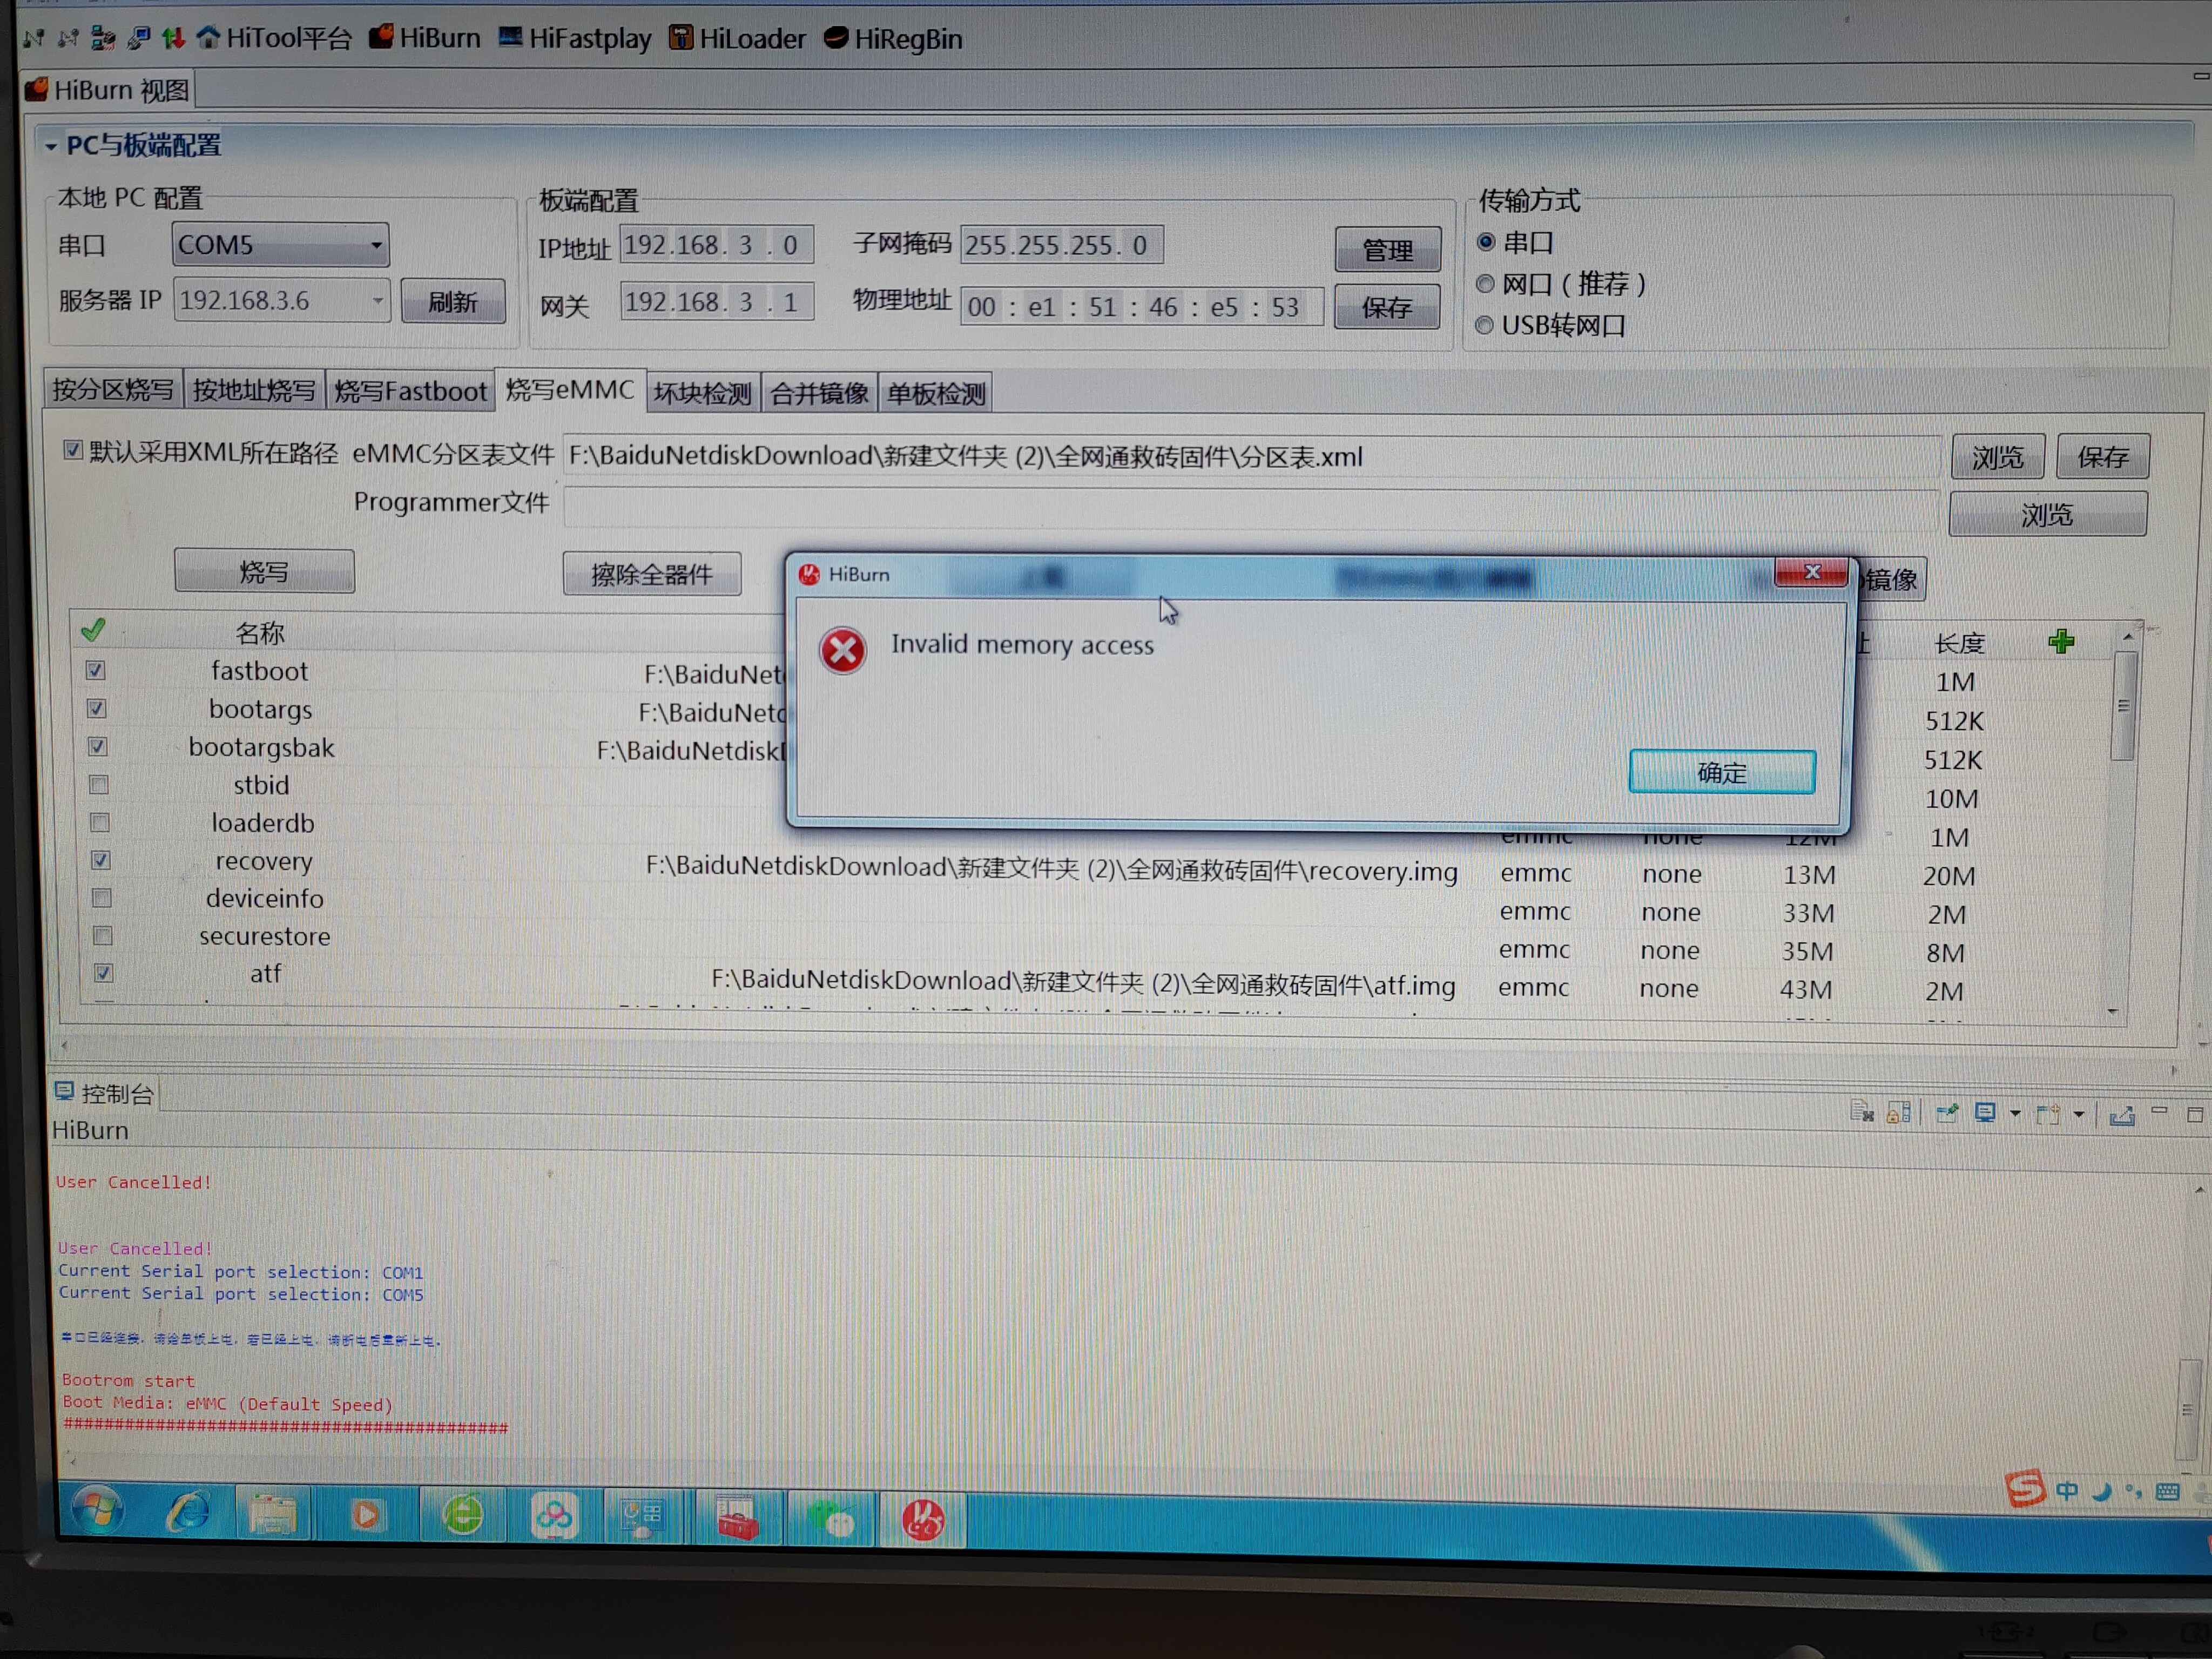This screenshot has width=2212, height=1659.
Task: Check the stbid partition checkbox
Action: pyautogui.click(x=98, y=785)
